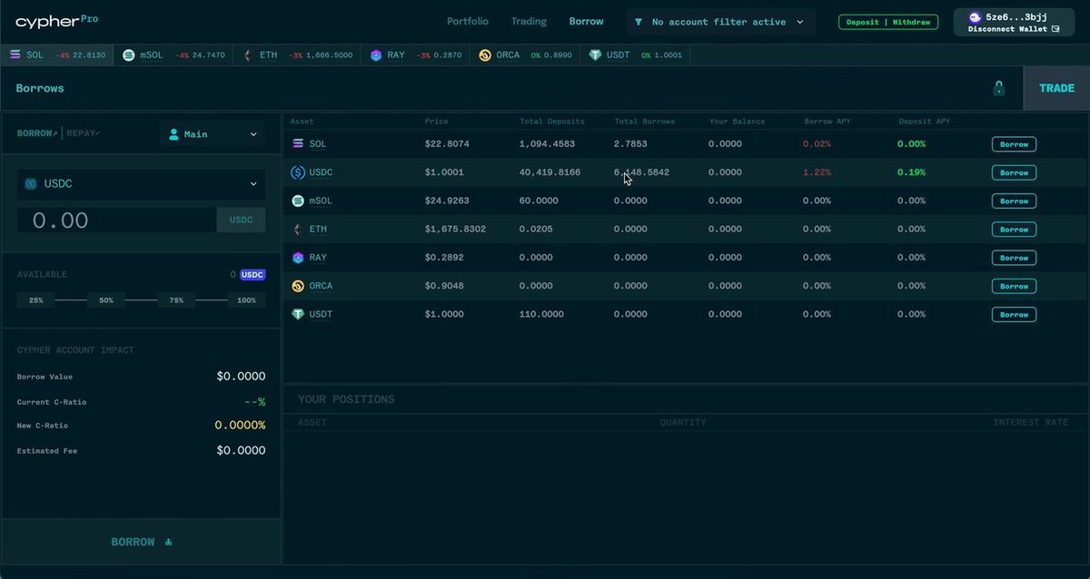Viewport: 1090px width, 579px height.
Task: Click the icon next to bottom BORROW label
Action: (x=168, y=543)
